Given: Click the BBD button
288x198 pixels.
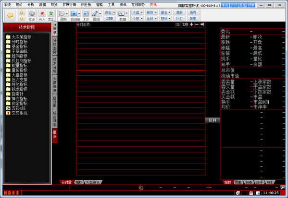Looking at the screenshot, I should tap(110, 19).
